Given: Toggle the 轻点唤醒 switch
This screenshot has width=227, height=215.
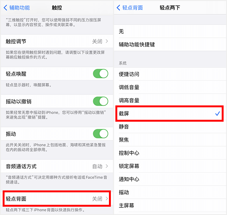Looking at the screenshot, I should coord(101,74).
